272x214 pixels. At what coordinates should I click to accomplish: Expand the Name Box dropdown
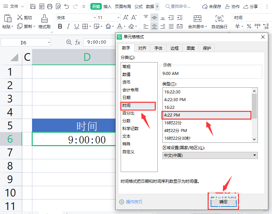(x=49, y=42)
